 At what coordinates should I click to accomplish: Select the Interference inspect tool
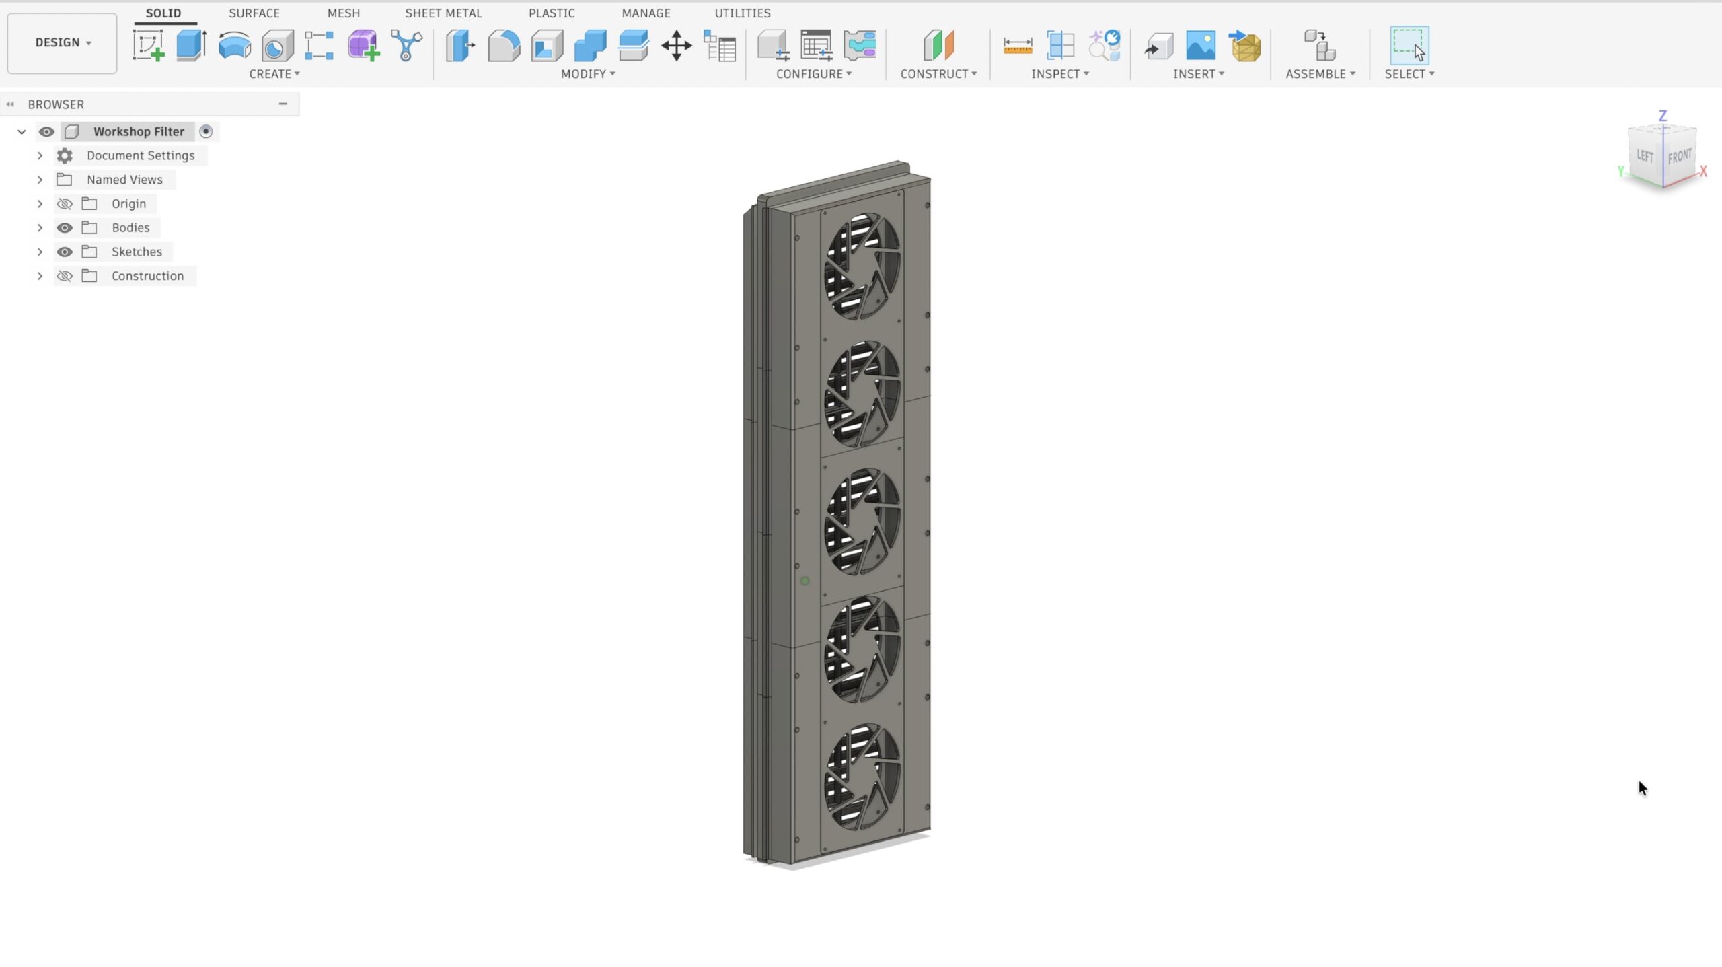[x=1060, y=46]
